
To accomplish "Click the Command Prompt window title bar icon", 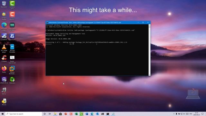I will [47, 23].
